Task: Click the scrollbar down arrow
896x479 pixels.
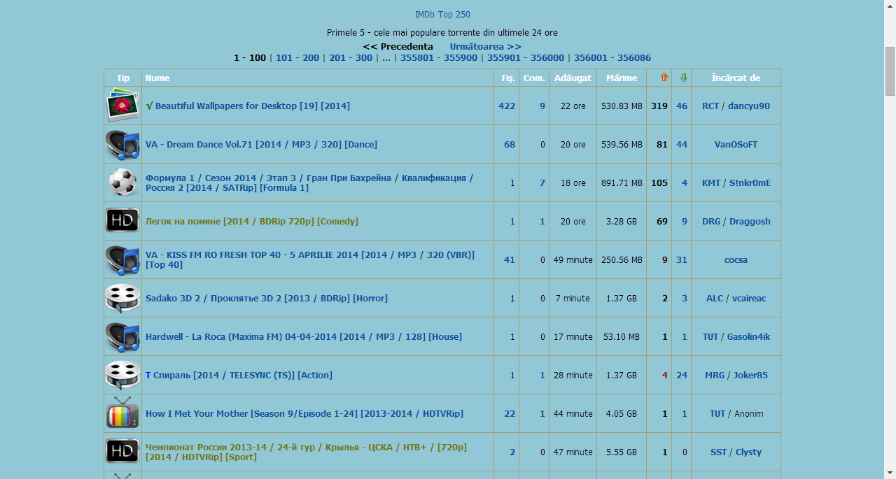Action: 890,473
